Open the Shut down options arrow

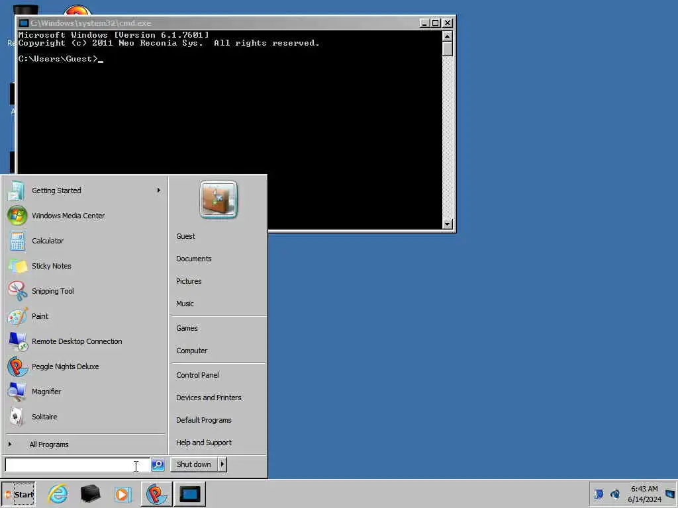coord(222,464)
